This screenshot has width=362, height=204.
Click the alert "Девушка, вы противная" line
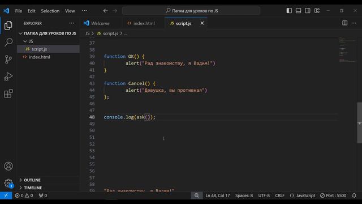166,90
